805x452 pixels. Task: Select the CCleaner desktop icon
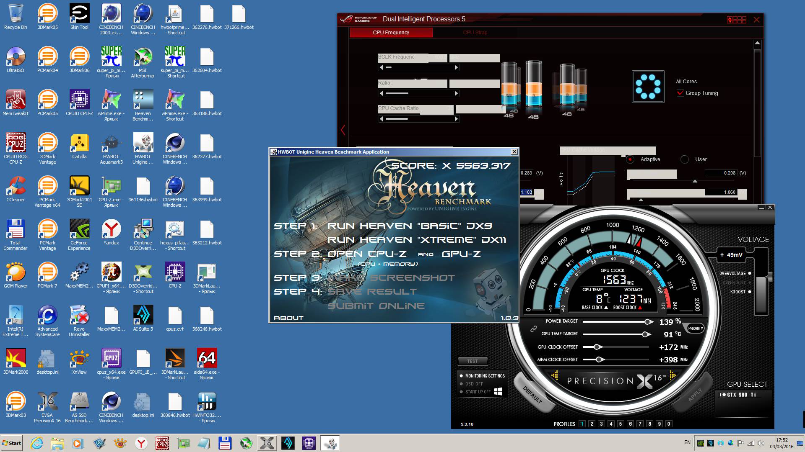(16, 189)
